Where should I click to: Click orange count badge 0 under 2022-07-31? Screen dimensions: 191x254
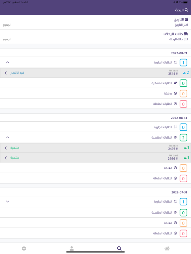183,223
